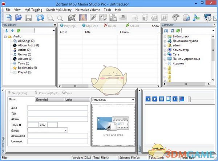Click the settings gear window icon

pos(207,18)
